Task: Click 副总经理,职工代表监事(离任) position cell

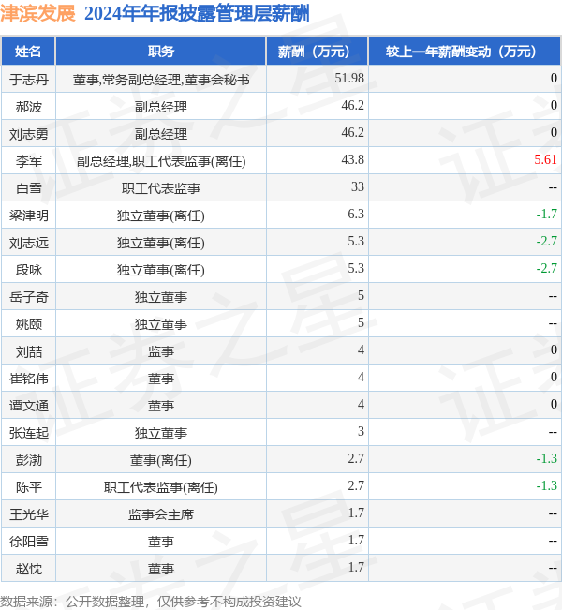Action: click(160, 161)
